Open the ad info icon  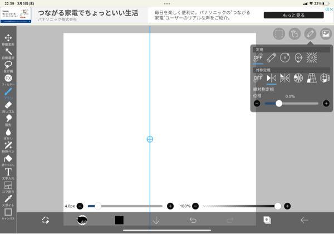[327, 9]
